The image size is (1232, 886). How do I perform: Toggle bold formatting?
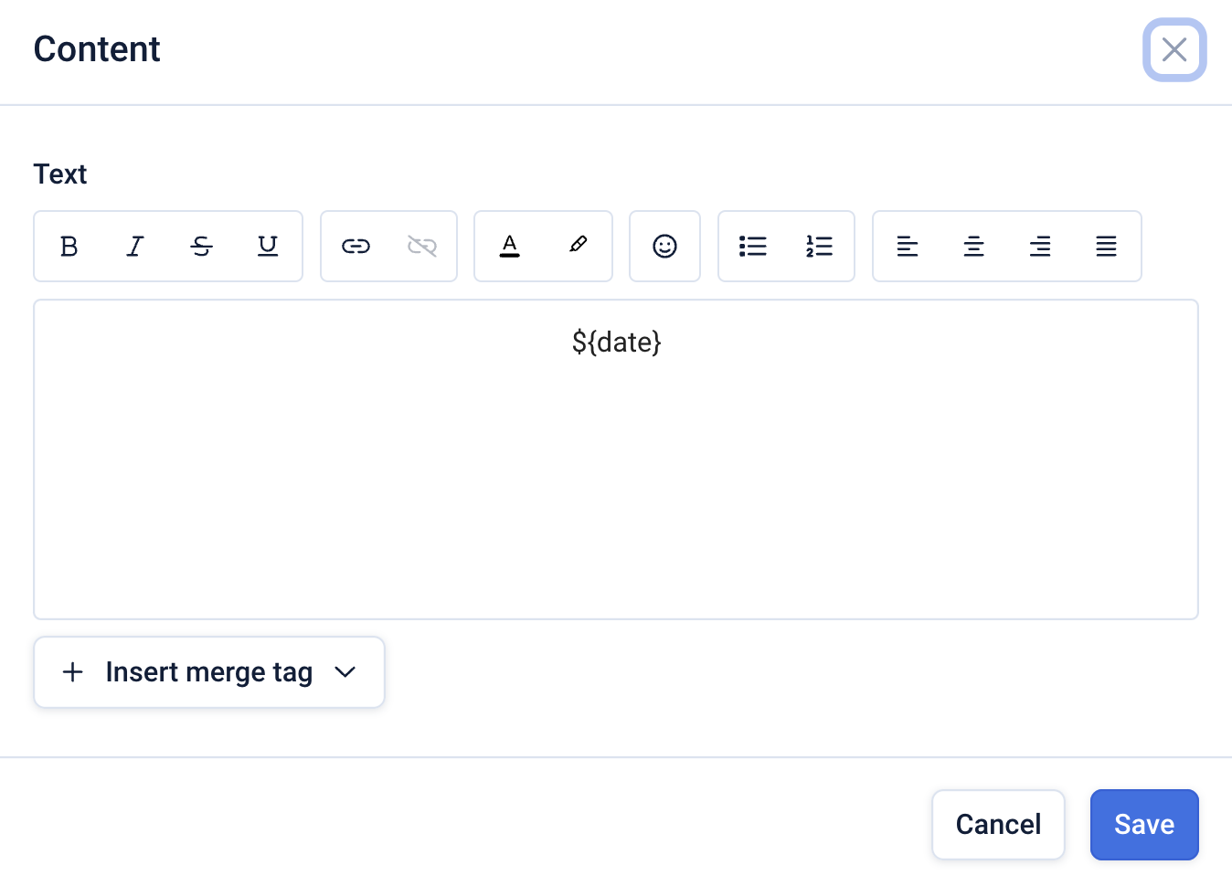coord(69,247)
